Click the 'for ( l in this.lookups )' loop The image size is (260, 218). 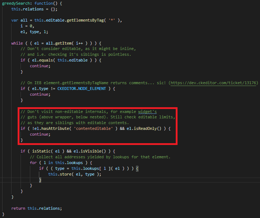pyautogui.click(x=61, y=163)
